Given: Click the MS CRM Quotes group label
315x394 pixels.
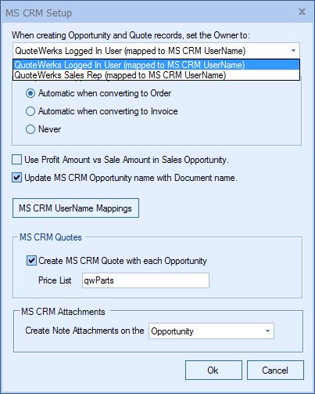Looking at the screenshot, I should point(51,237).
